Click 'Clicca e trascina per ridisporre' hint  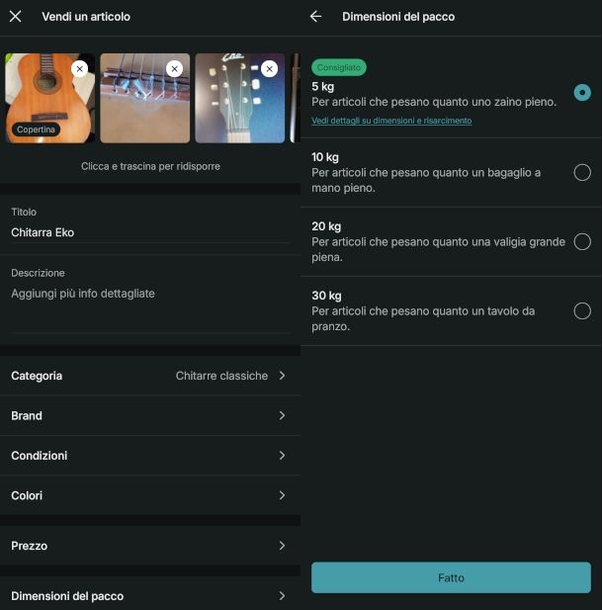150,166
